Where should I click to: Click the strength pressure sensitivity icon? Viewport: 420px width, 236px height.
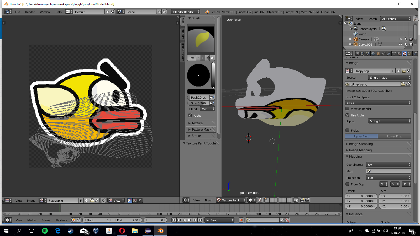[x=212, y=103]
